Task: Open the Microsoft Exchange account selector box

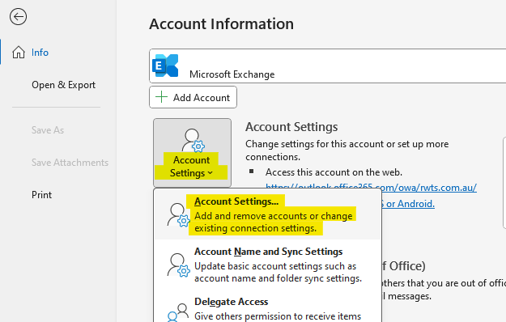Action: point(328,66)
